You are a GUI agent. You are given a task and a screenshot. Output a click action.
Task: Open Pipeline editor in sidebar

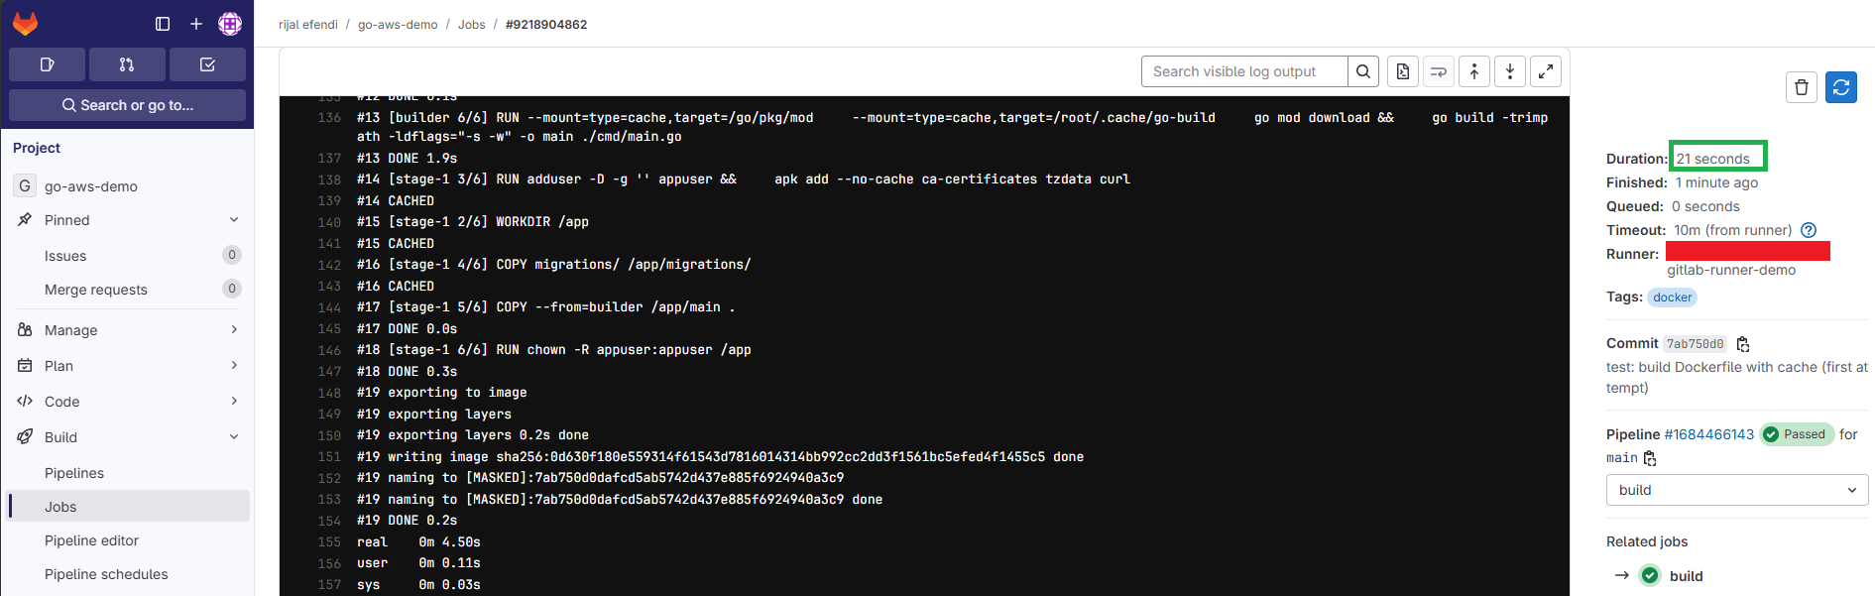tap(91, 540)
